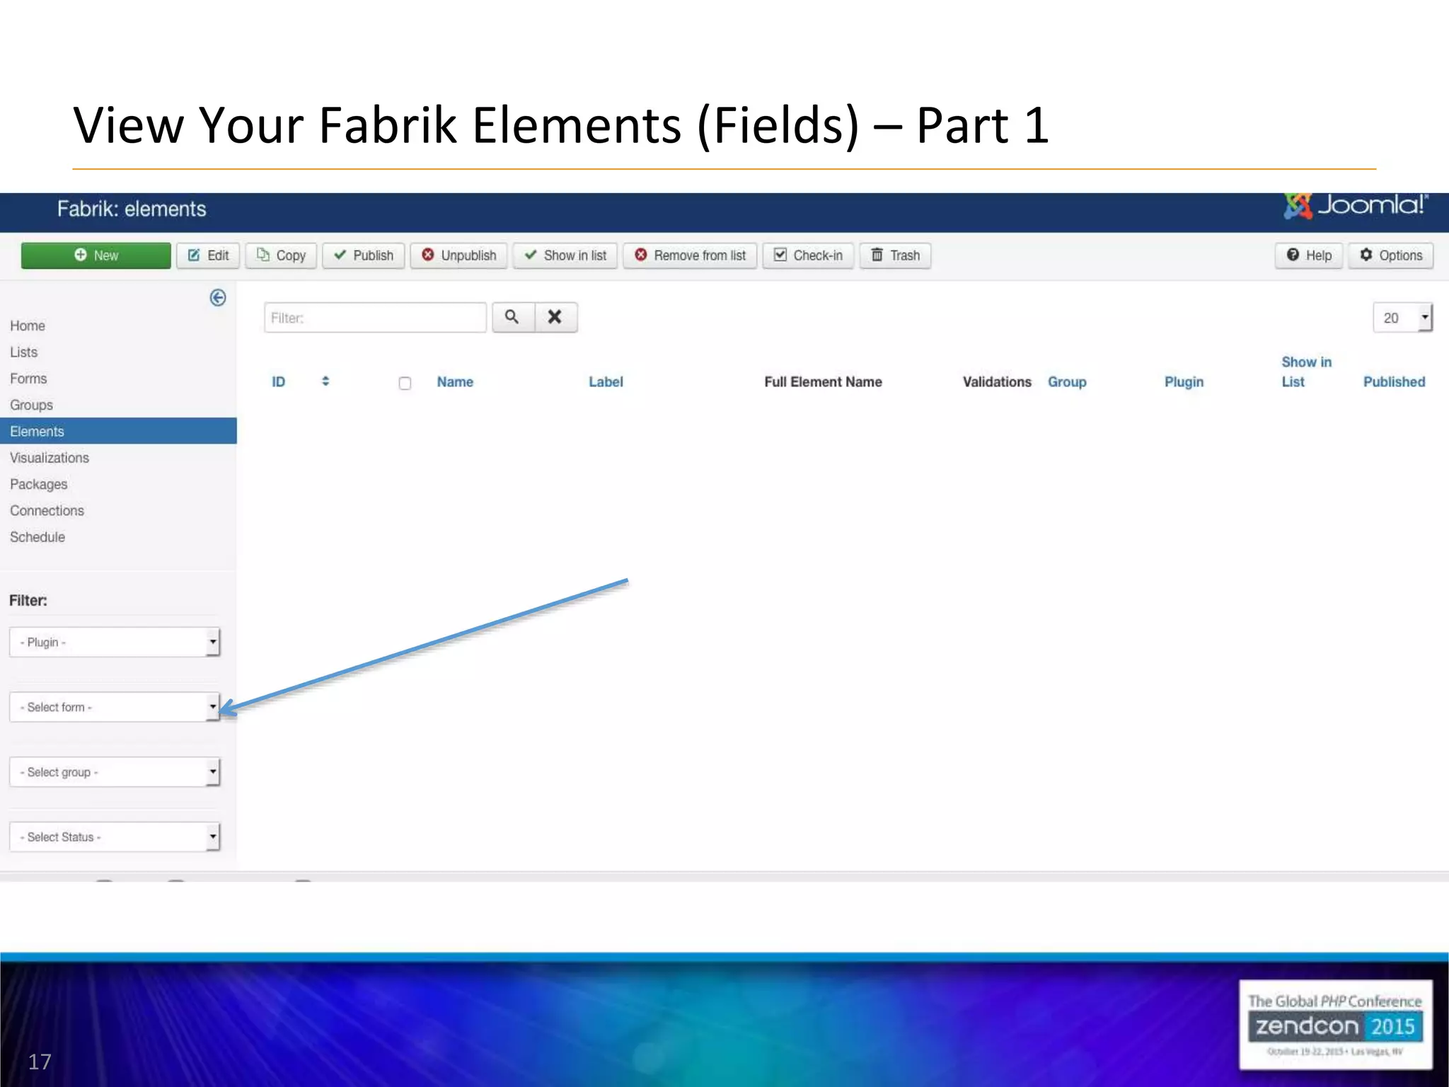1449x1087 pixels.
Task: Click the Trash toolbar button
Action: pyautogui.click(x=895, y=255)
